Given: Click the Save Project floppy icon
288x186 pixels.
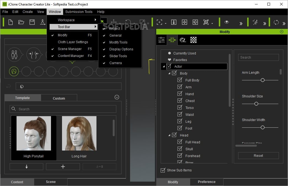Looking at the screenshot, I should (x=32, y=22).
